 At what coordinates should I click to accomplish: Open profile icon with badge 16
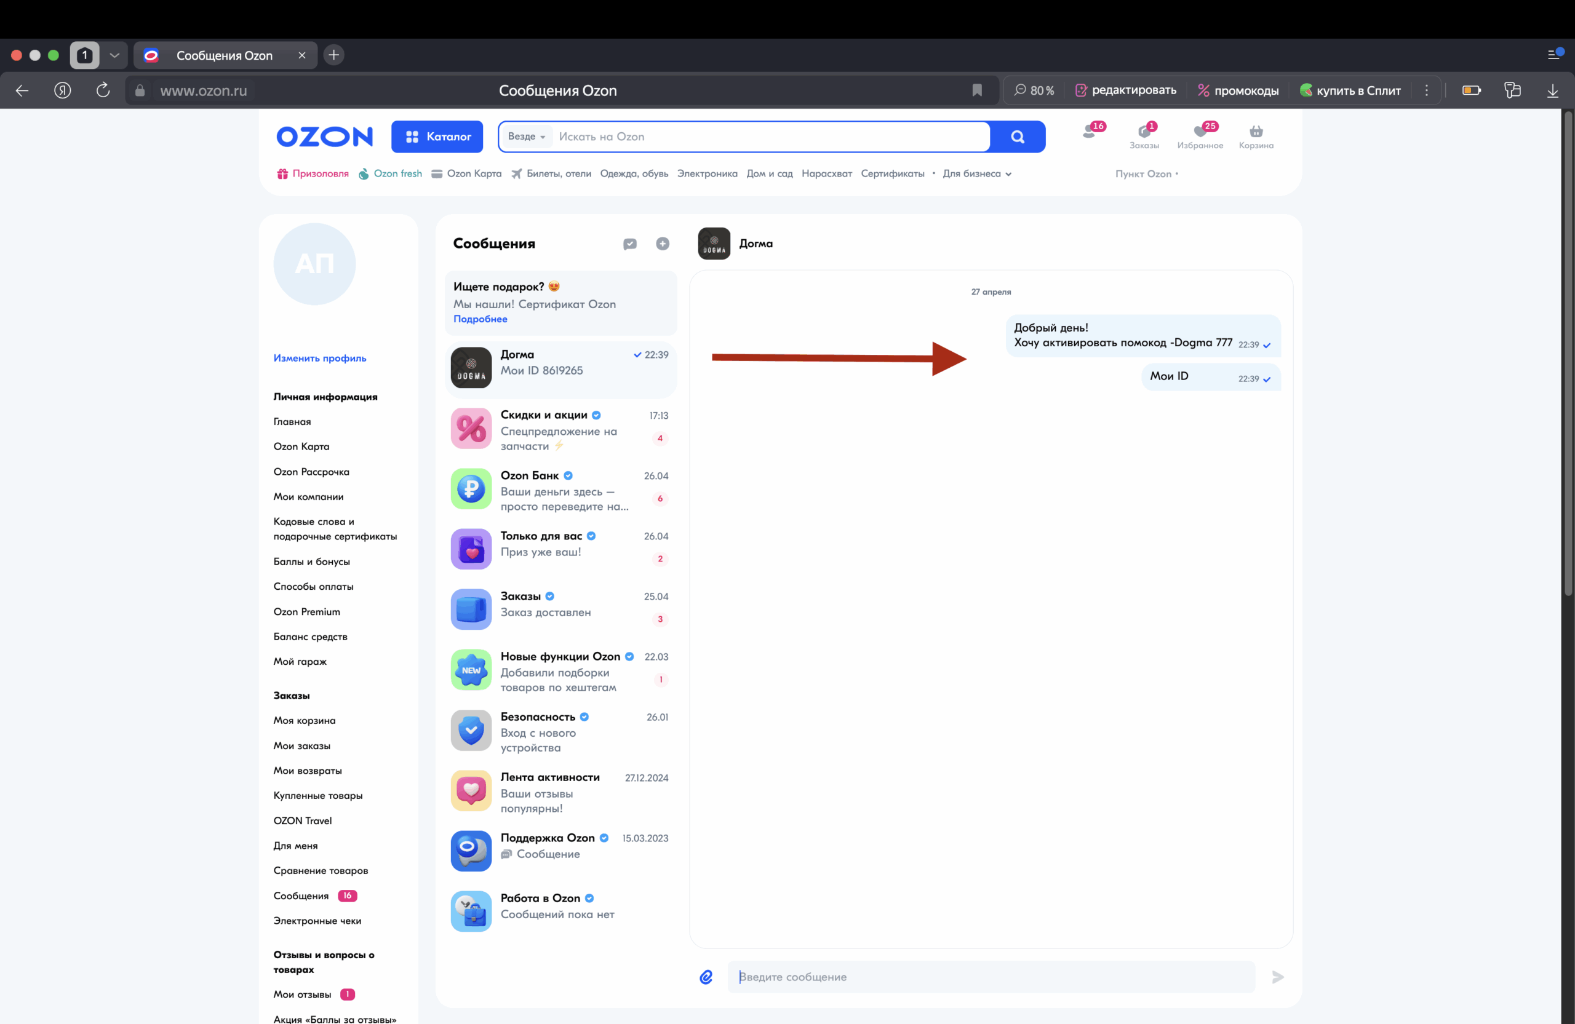click(x=1093, y=132)
